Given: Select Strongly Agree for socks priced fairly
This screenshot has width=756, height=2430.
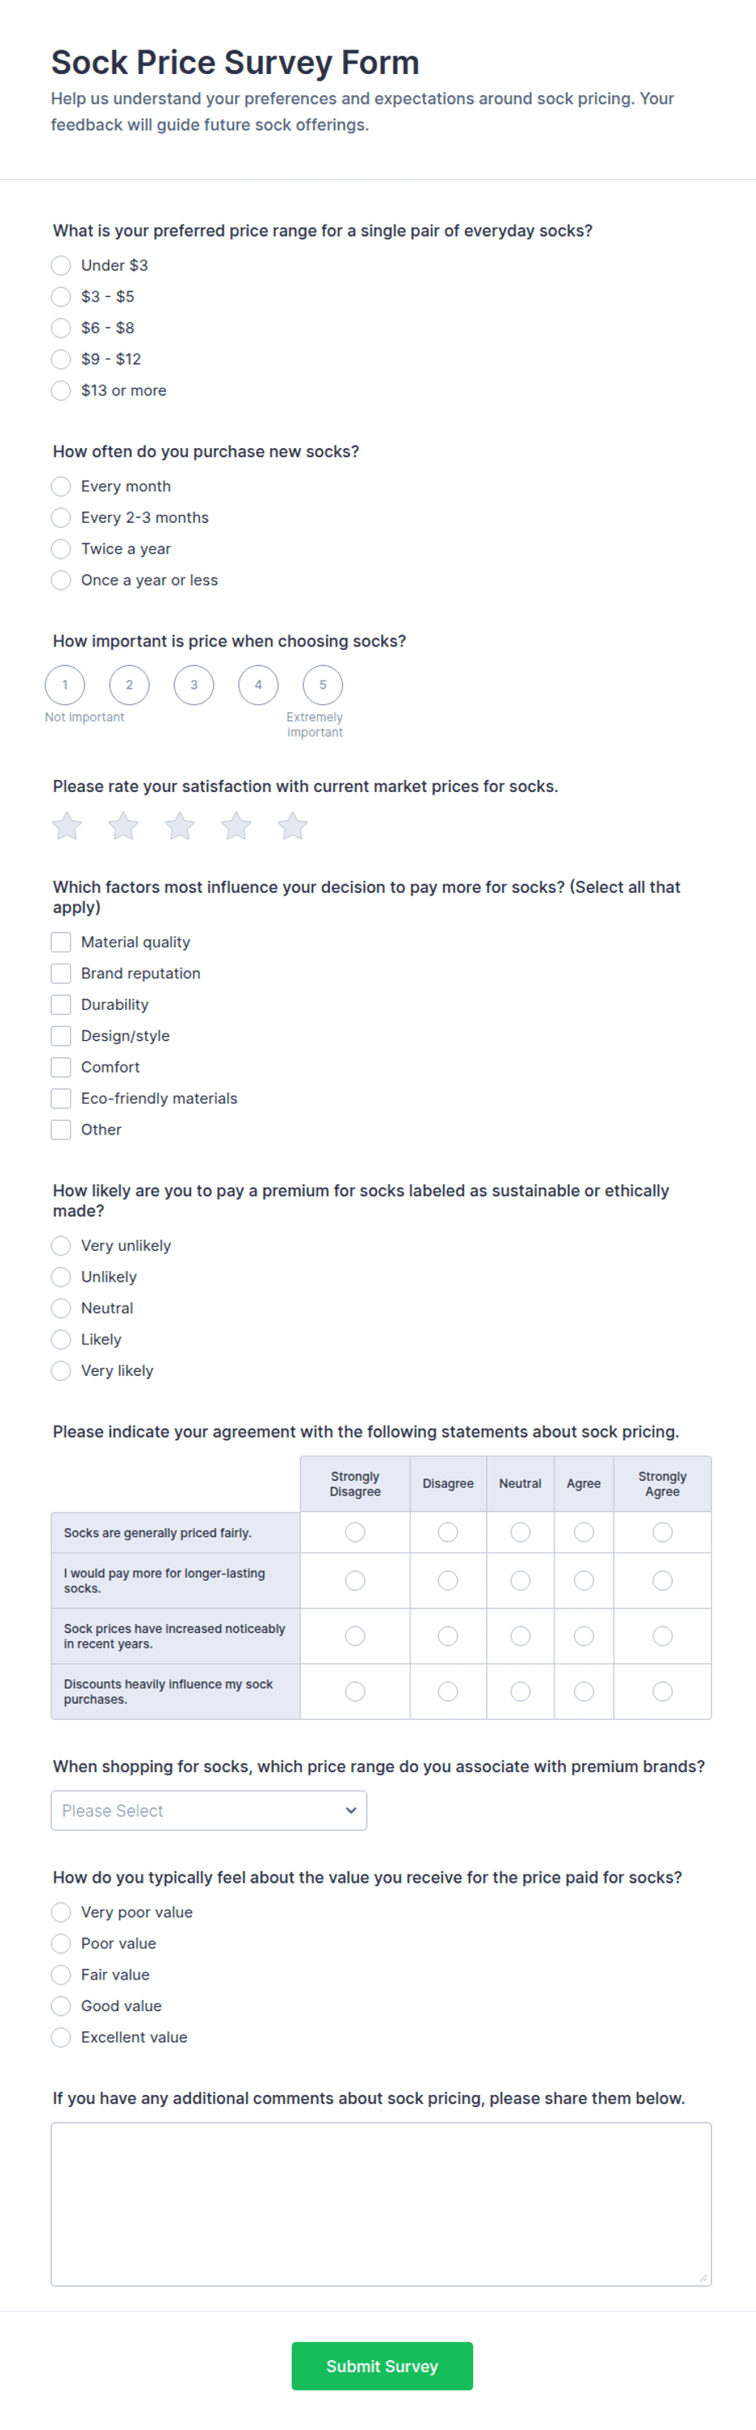Looking at the screenshot, I should coord(663,1532).
